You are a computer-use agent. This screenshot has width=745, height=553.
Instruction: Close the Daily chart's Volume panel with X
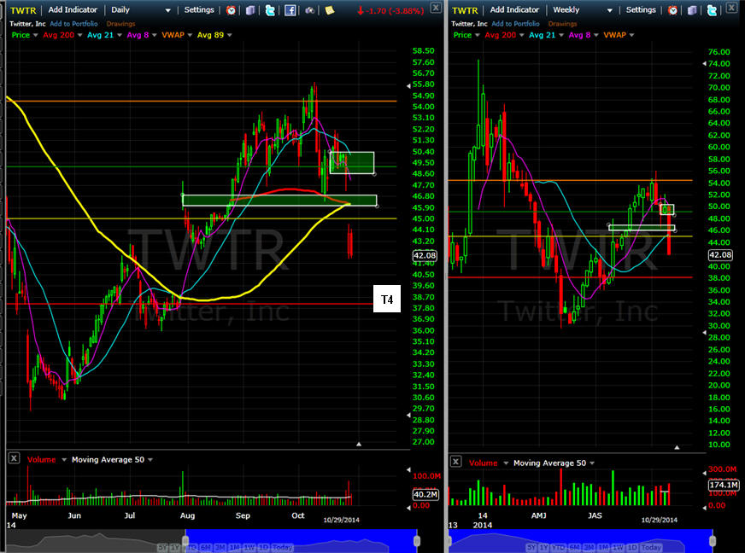pos(14,459)
